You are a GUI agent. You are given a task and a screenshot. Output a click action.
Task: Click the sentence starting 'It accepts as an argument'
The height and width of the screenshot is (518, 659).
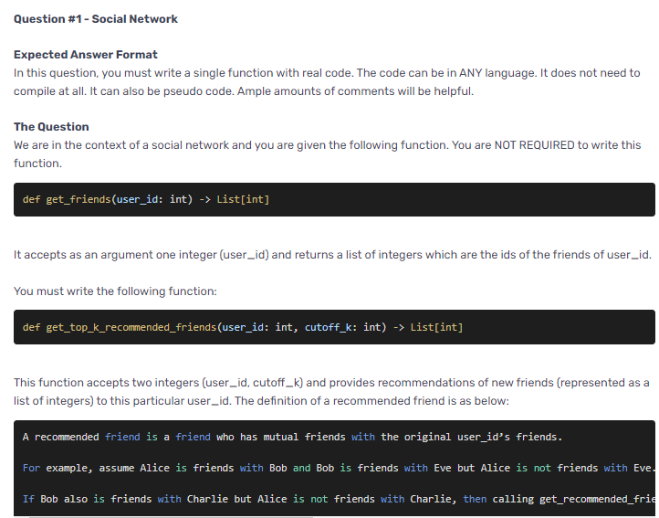click(332, 255)
